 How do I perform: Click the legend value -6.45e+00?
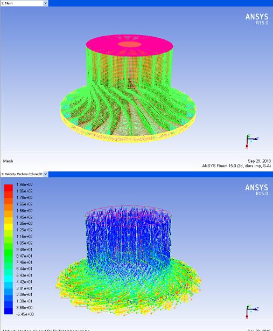tap(25, 314)
